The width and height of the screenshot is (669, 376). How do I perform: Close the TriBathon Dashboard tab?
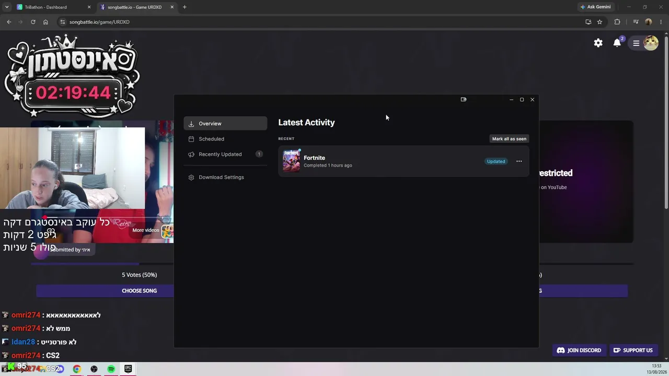click(x=89, y=7)
